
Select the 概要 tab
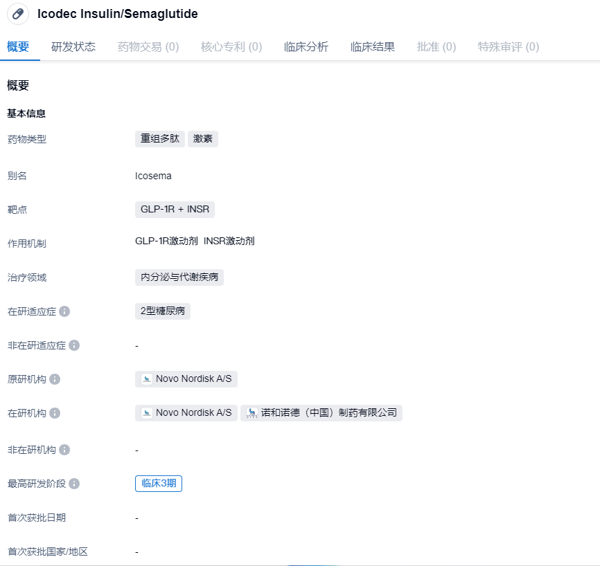click(18, 47)
